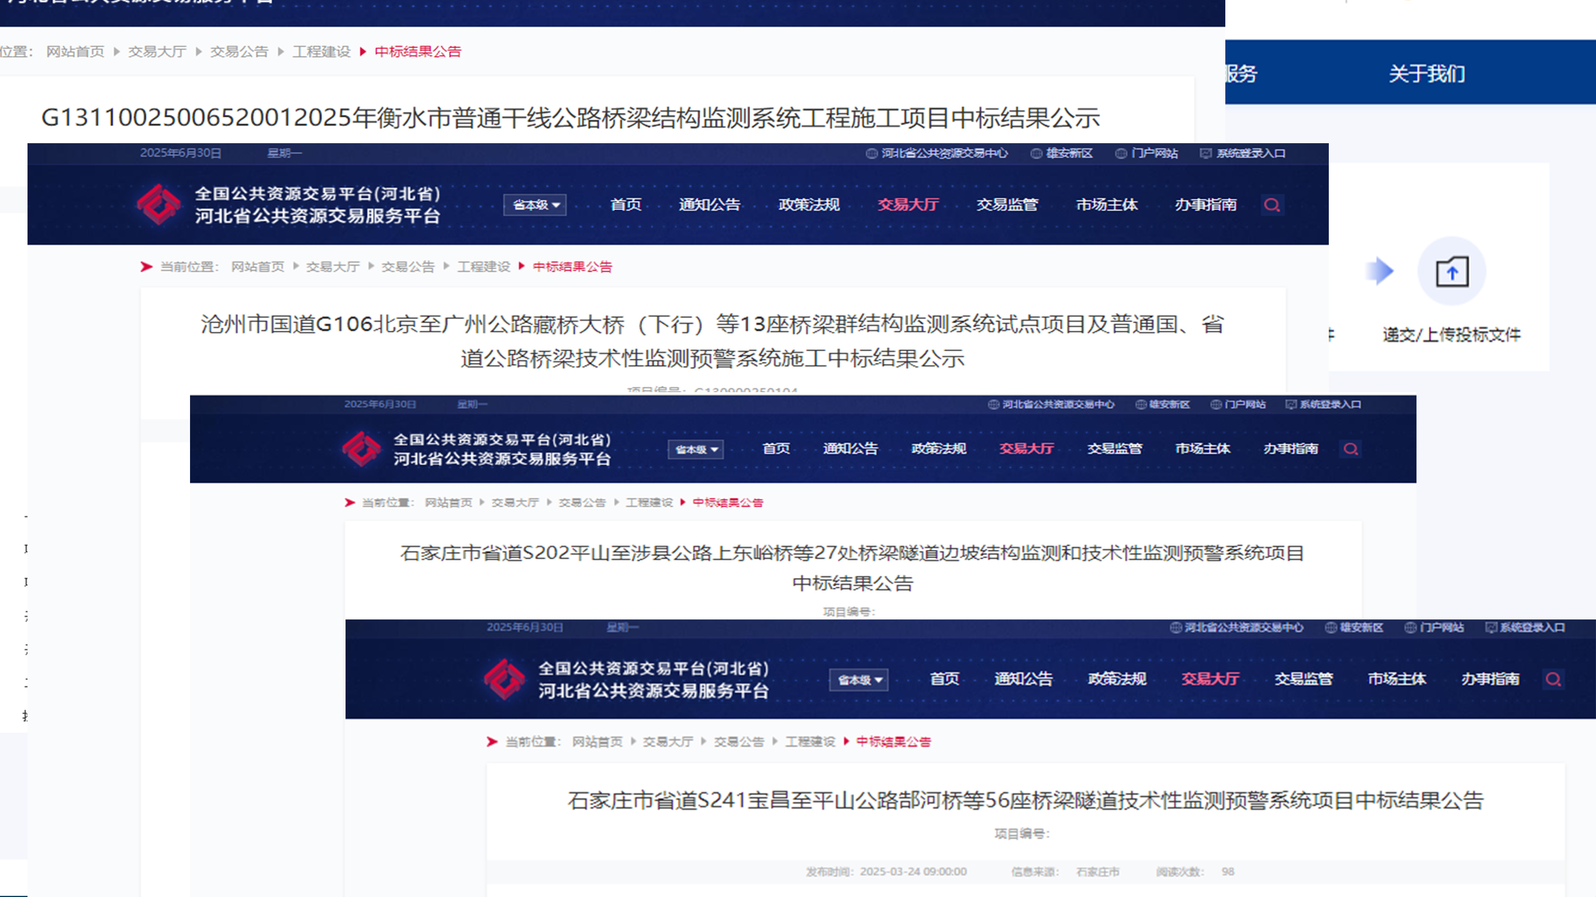Expand the 省本级 dropdown in the top header
Screen dimensions: 1596x897
pos(534,205)
